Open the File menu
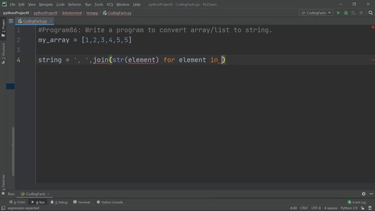The width and height of the screenshot is (375, 211). tap(12, 5)
